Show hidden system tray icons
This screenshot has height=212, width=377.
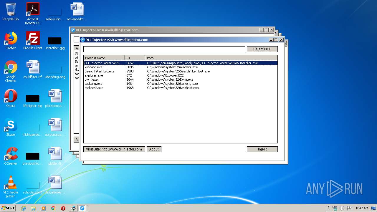coord(328,208)
